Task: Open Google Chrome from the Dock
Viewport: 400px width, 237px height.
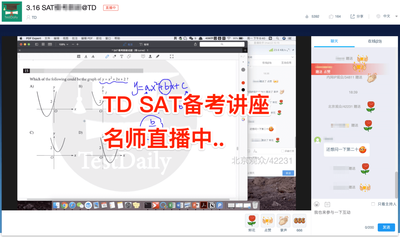Action: click(64, 205)
